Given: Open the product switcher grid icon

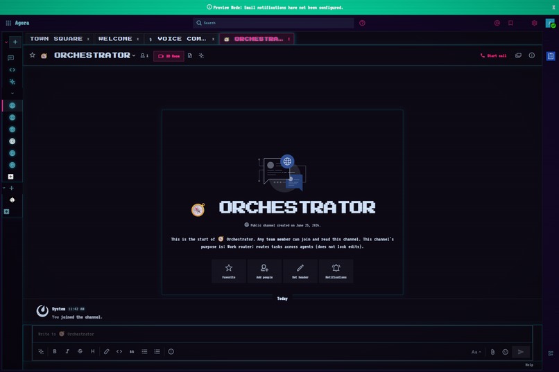Looking at the screenshot, I should tap(8, 23).
